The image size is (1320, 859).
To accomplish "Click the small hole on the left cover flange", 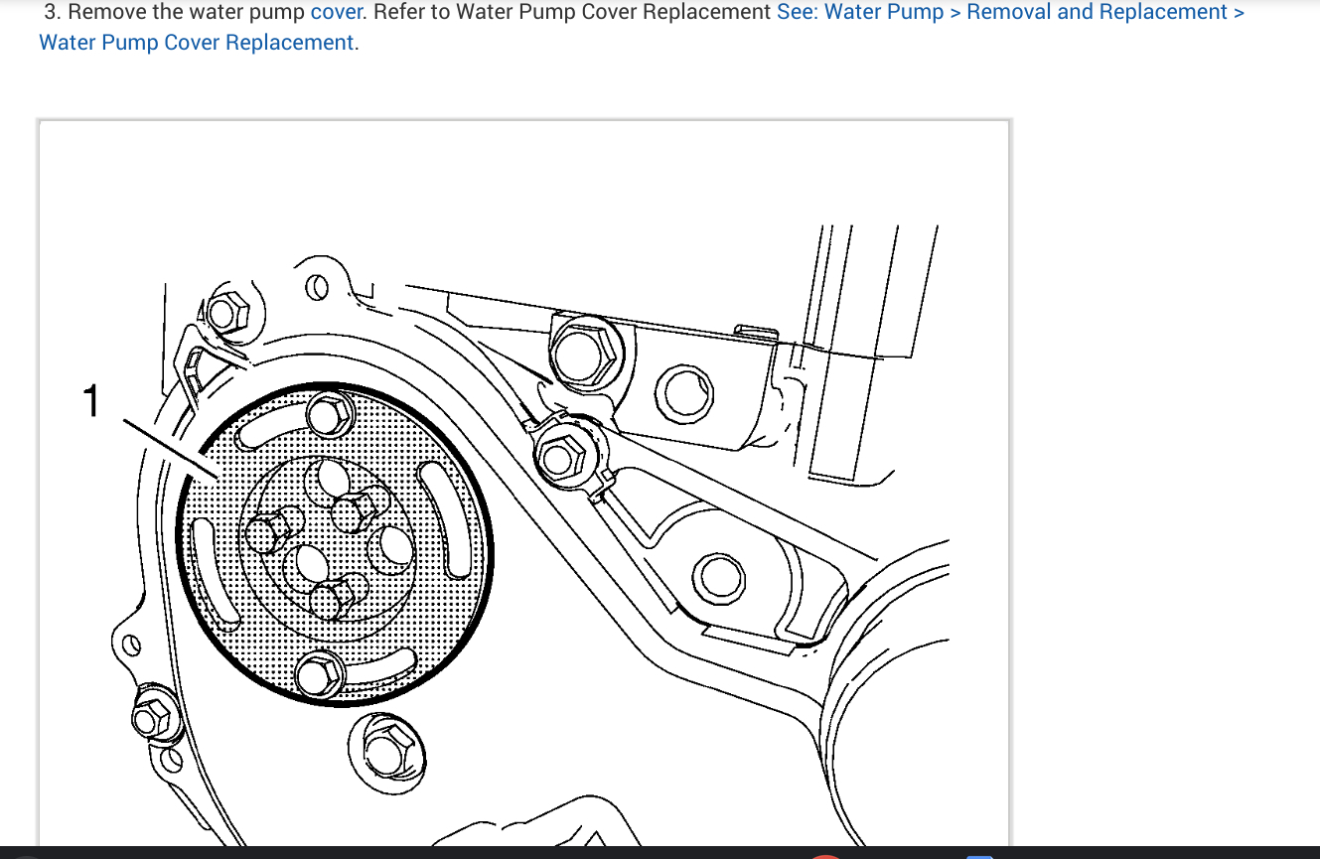I will click(129, 645).
